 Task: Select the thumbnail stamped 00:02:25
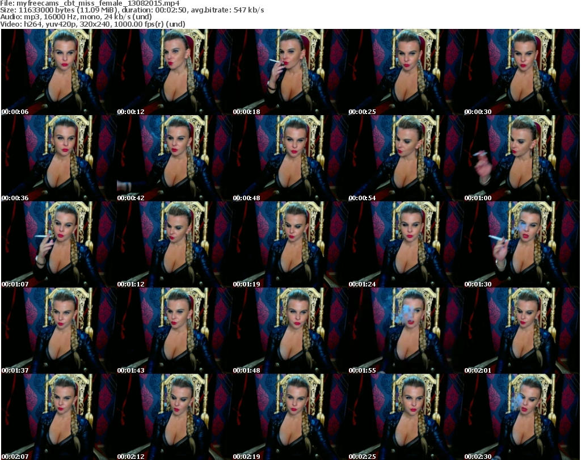(x=406, y=417)
